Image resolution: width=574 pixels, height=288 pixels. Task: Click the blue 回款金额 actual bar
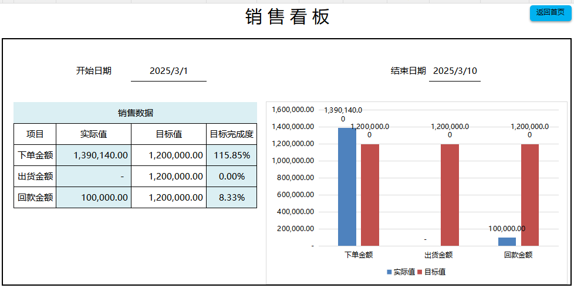[x=507, y=242]
